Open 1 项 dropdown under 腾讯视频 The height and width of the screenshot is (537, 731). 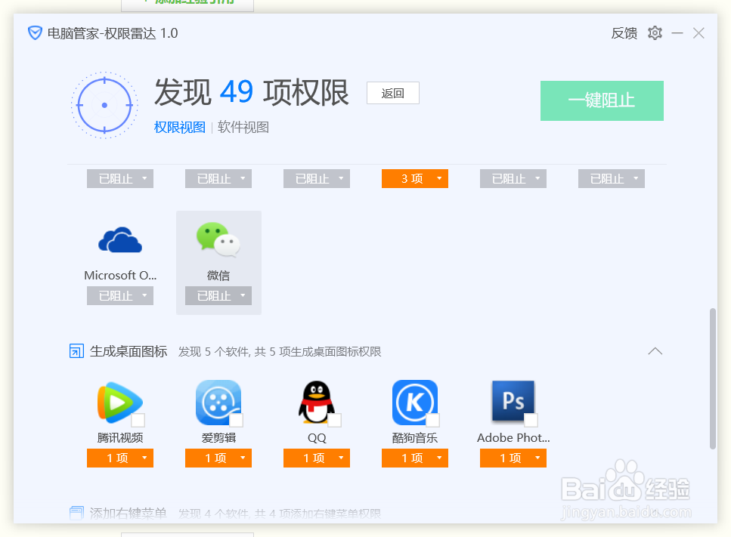pyautogui.click(x=119, y=458)
